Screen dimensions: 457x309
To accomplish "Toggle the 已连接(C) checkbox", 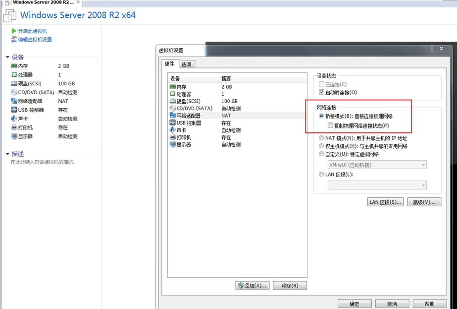I will point(321,84).
